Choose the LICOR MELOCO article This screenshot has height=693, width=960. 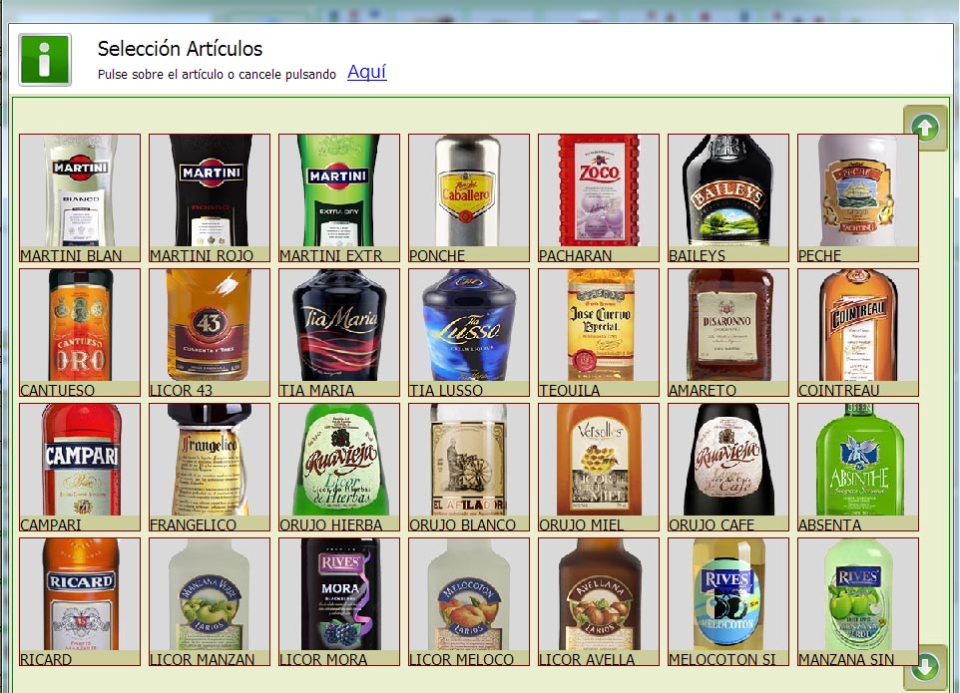469,602
